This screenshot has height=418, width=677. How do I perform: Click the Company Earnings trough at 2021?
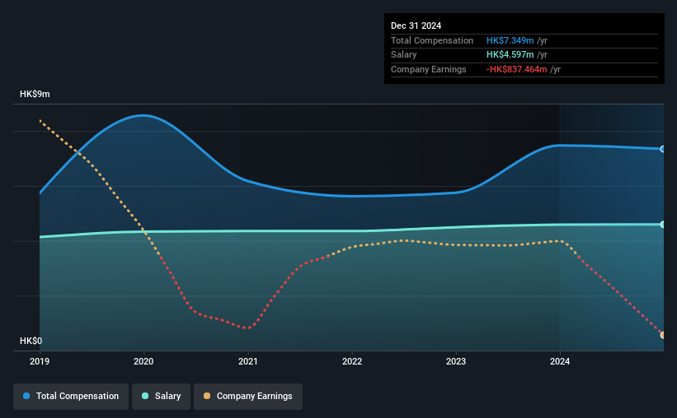click(x=248, y=328)
